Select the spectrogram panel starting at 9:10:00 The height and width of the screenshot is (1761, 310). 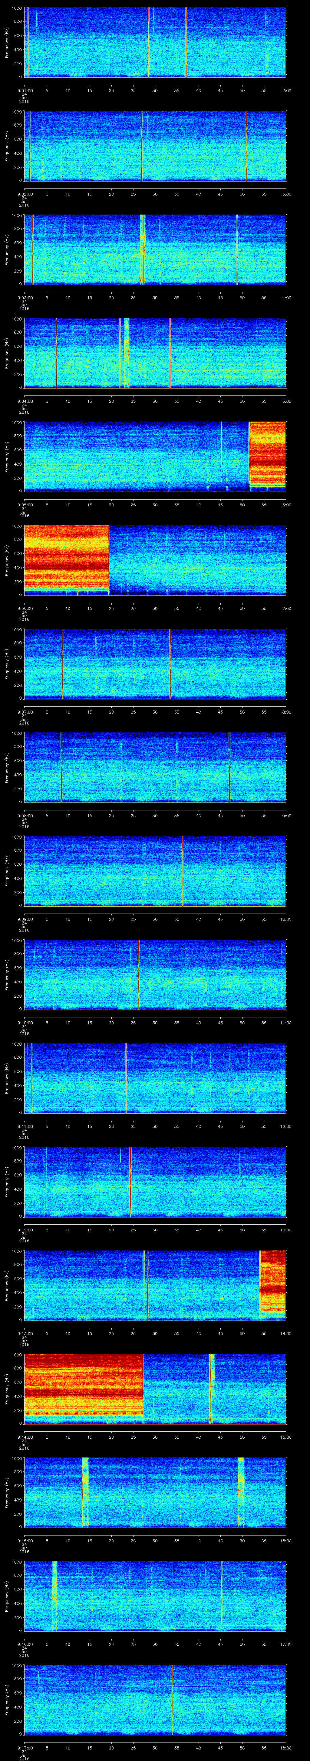point(155,975)
